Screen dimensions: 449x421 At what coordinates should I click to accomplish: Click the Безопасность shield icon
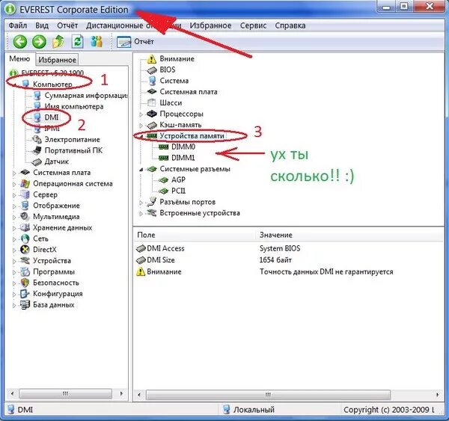point(25,283)
